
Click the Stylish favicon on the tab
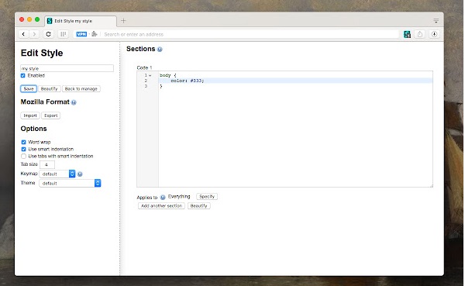tap(50, 21)
